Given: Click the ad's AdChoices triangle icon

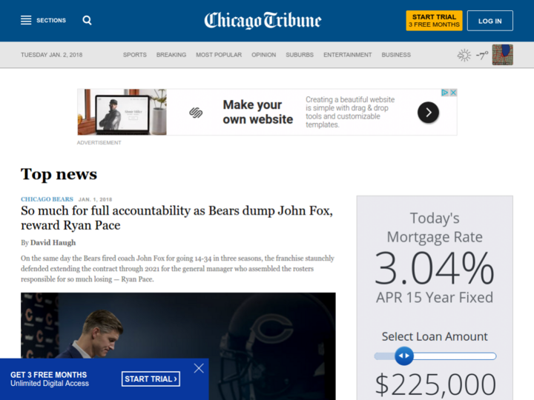Looking at the screenshot, I should tap(445, 93).
